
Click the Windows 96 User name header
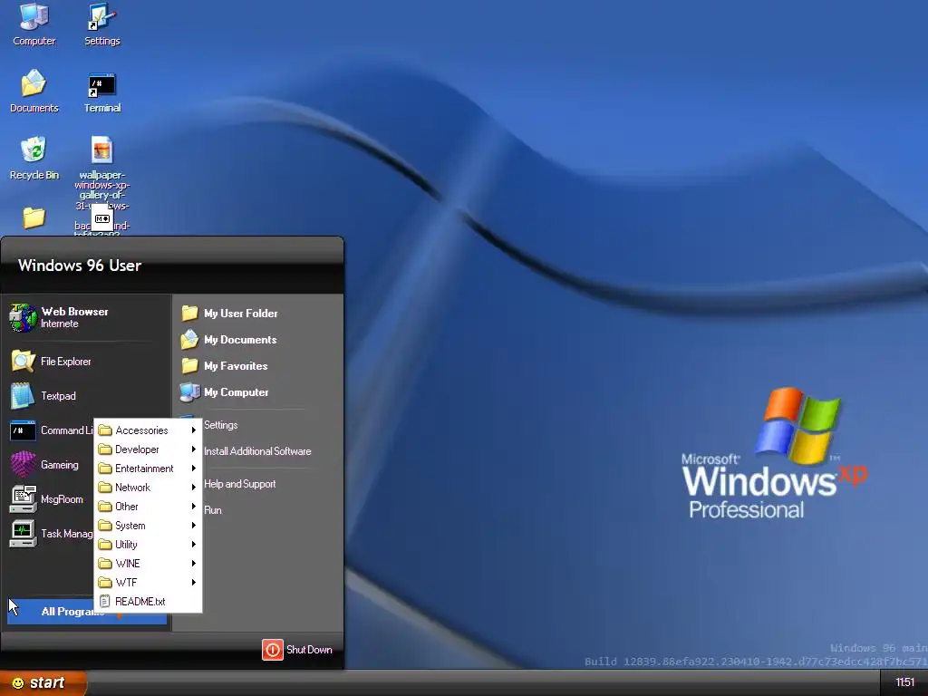tap(80, 266)
